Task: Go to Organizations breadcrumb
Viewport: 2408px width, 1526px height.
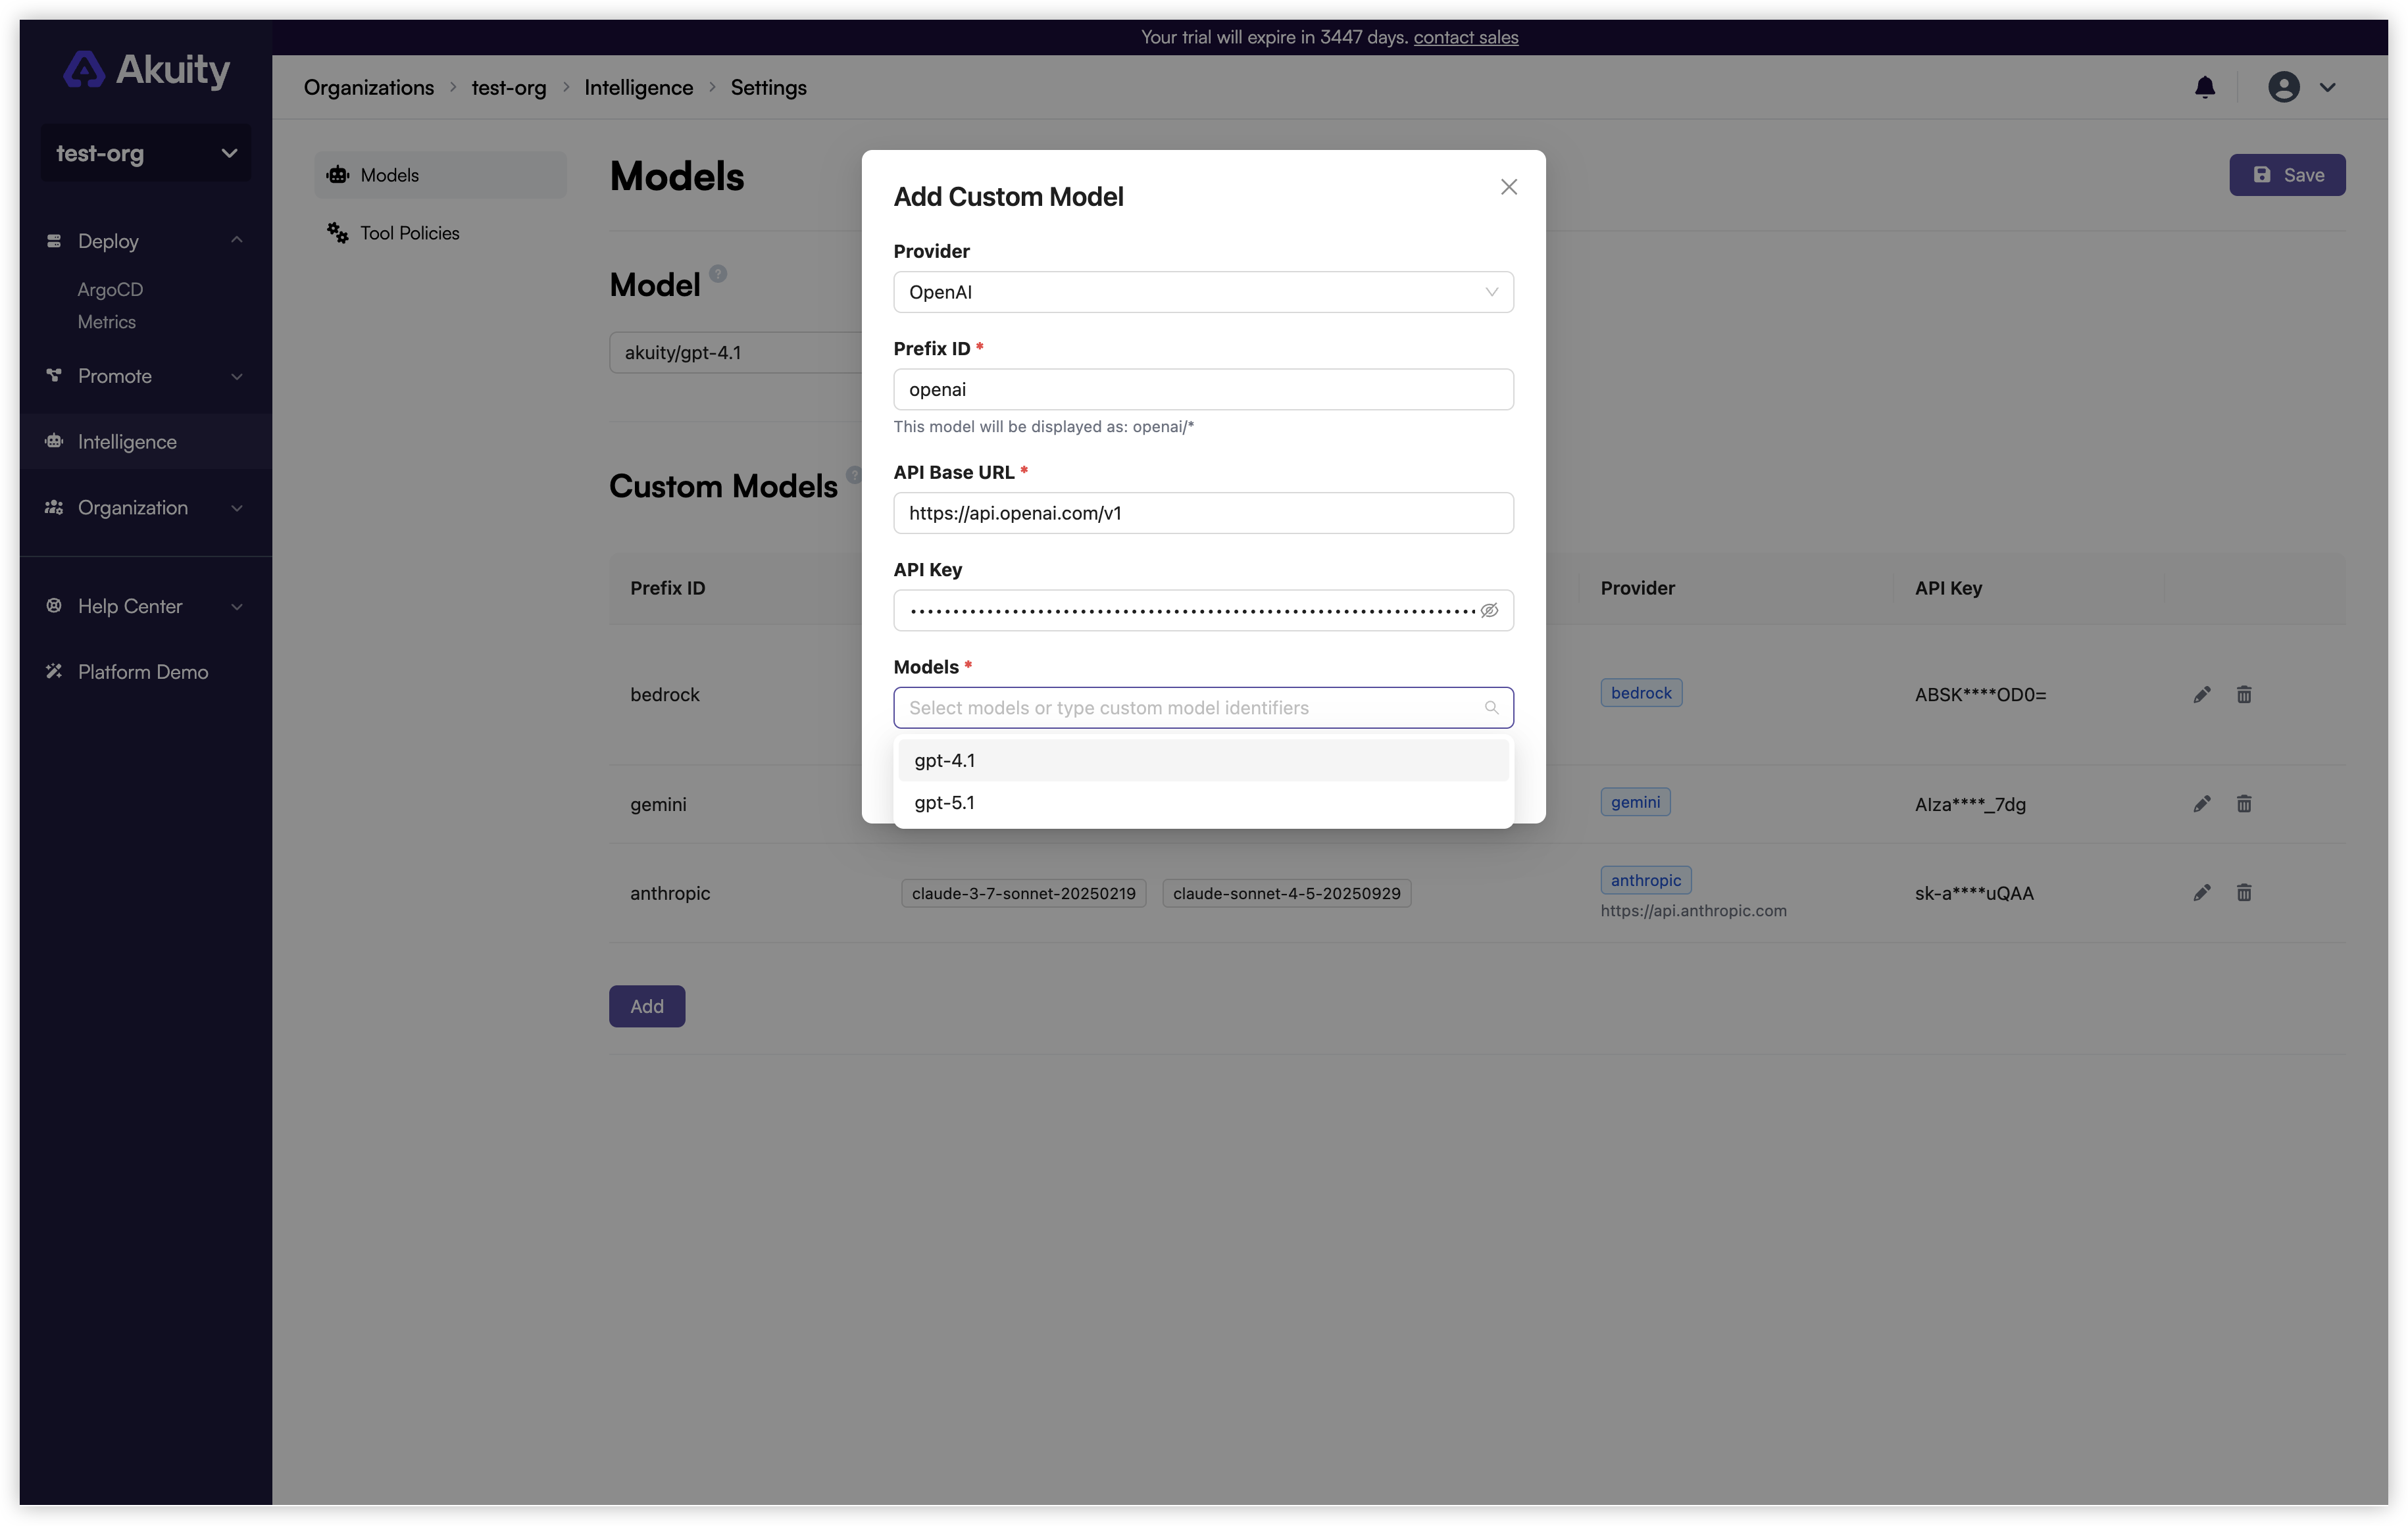Action: point(369,87)
